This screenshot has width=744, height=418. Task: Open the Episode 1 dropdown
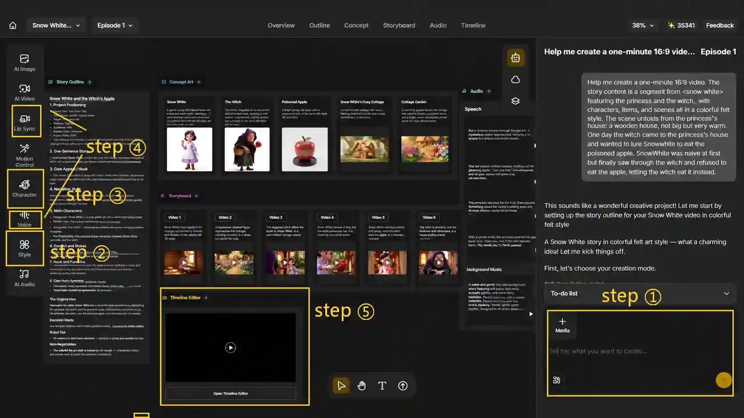[x=115, y=25]
